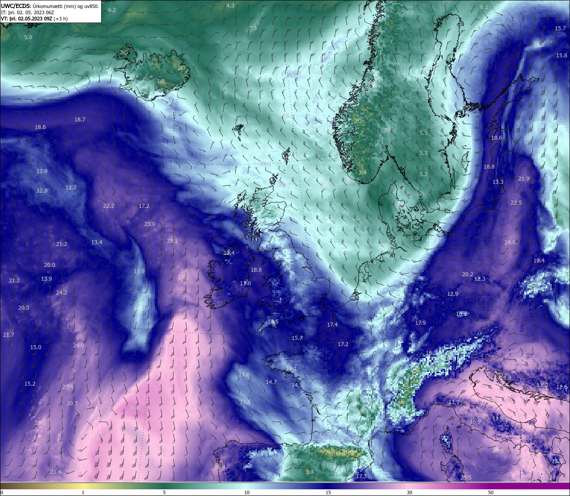The height and width of the screenshot is (496, 570).
Task: Click the "20.0" value label
Action: [x=49, y=265]
